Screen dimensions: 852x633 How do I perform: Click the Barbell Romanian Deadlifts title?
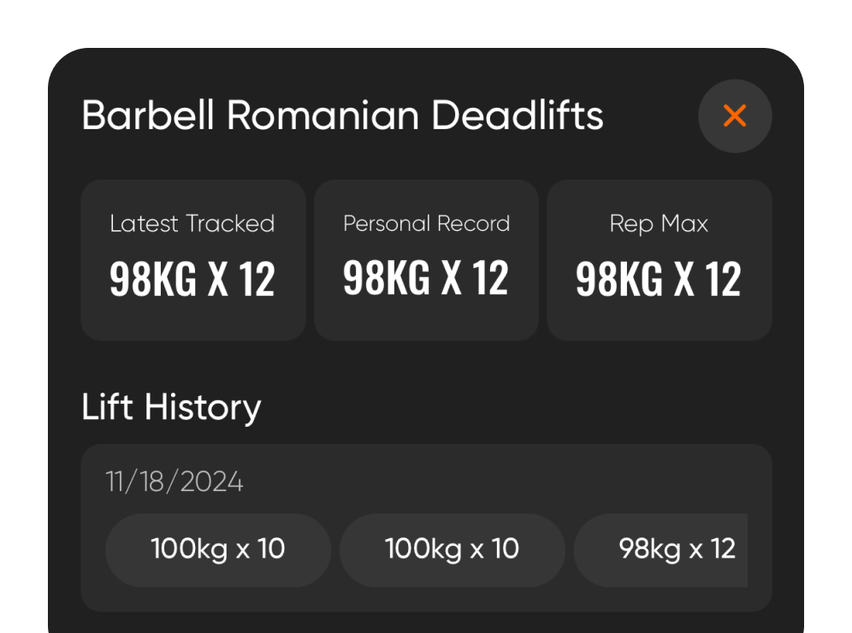pyautogui.click(x=342, y=116)
